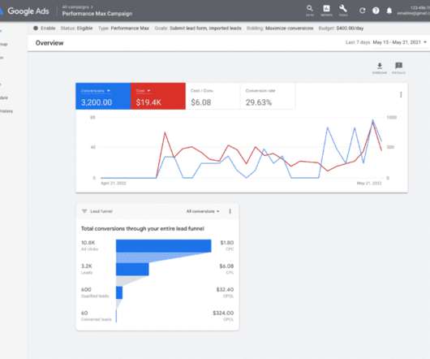Click the April 21 chart axis label

114,183
